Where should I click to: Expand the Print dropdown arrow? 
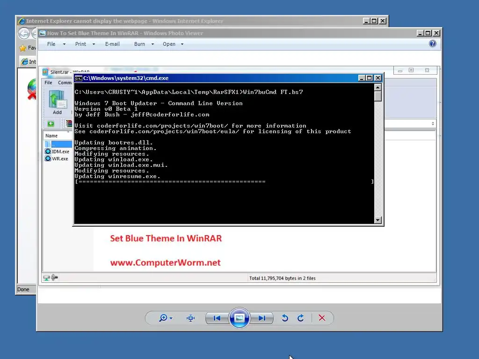click(94, 44)
